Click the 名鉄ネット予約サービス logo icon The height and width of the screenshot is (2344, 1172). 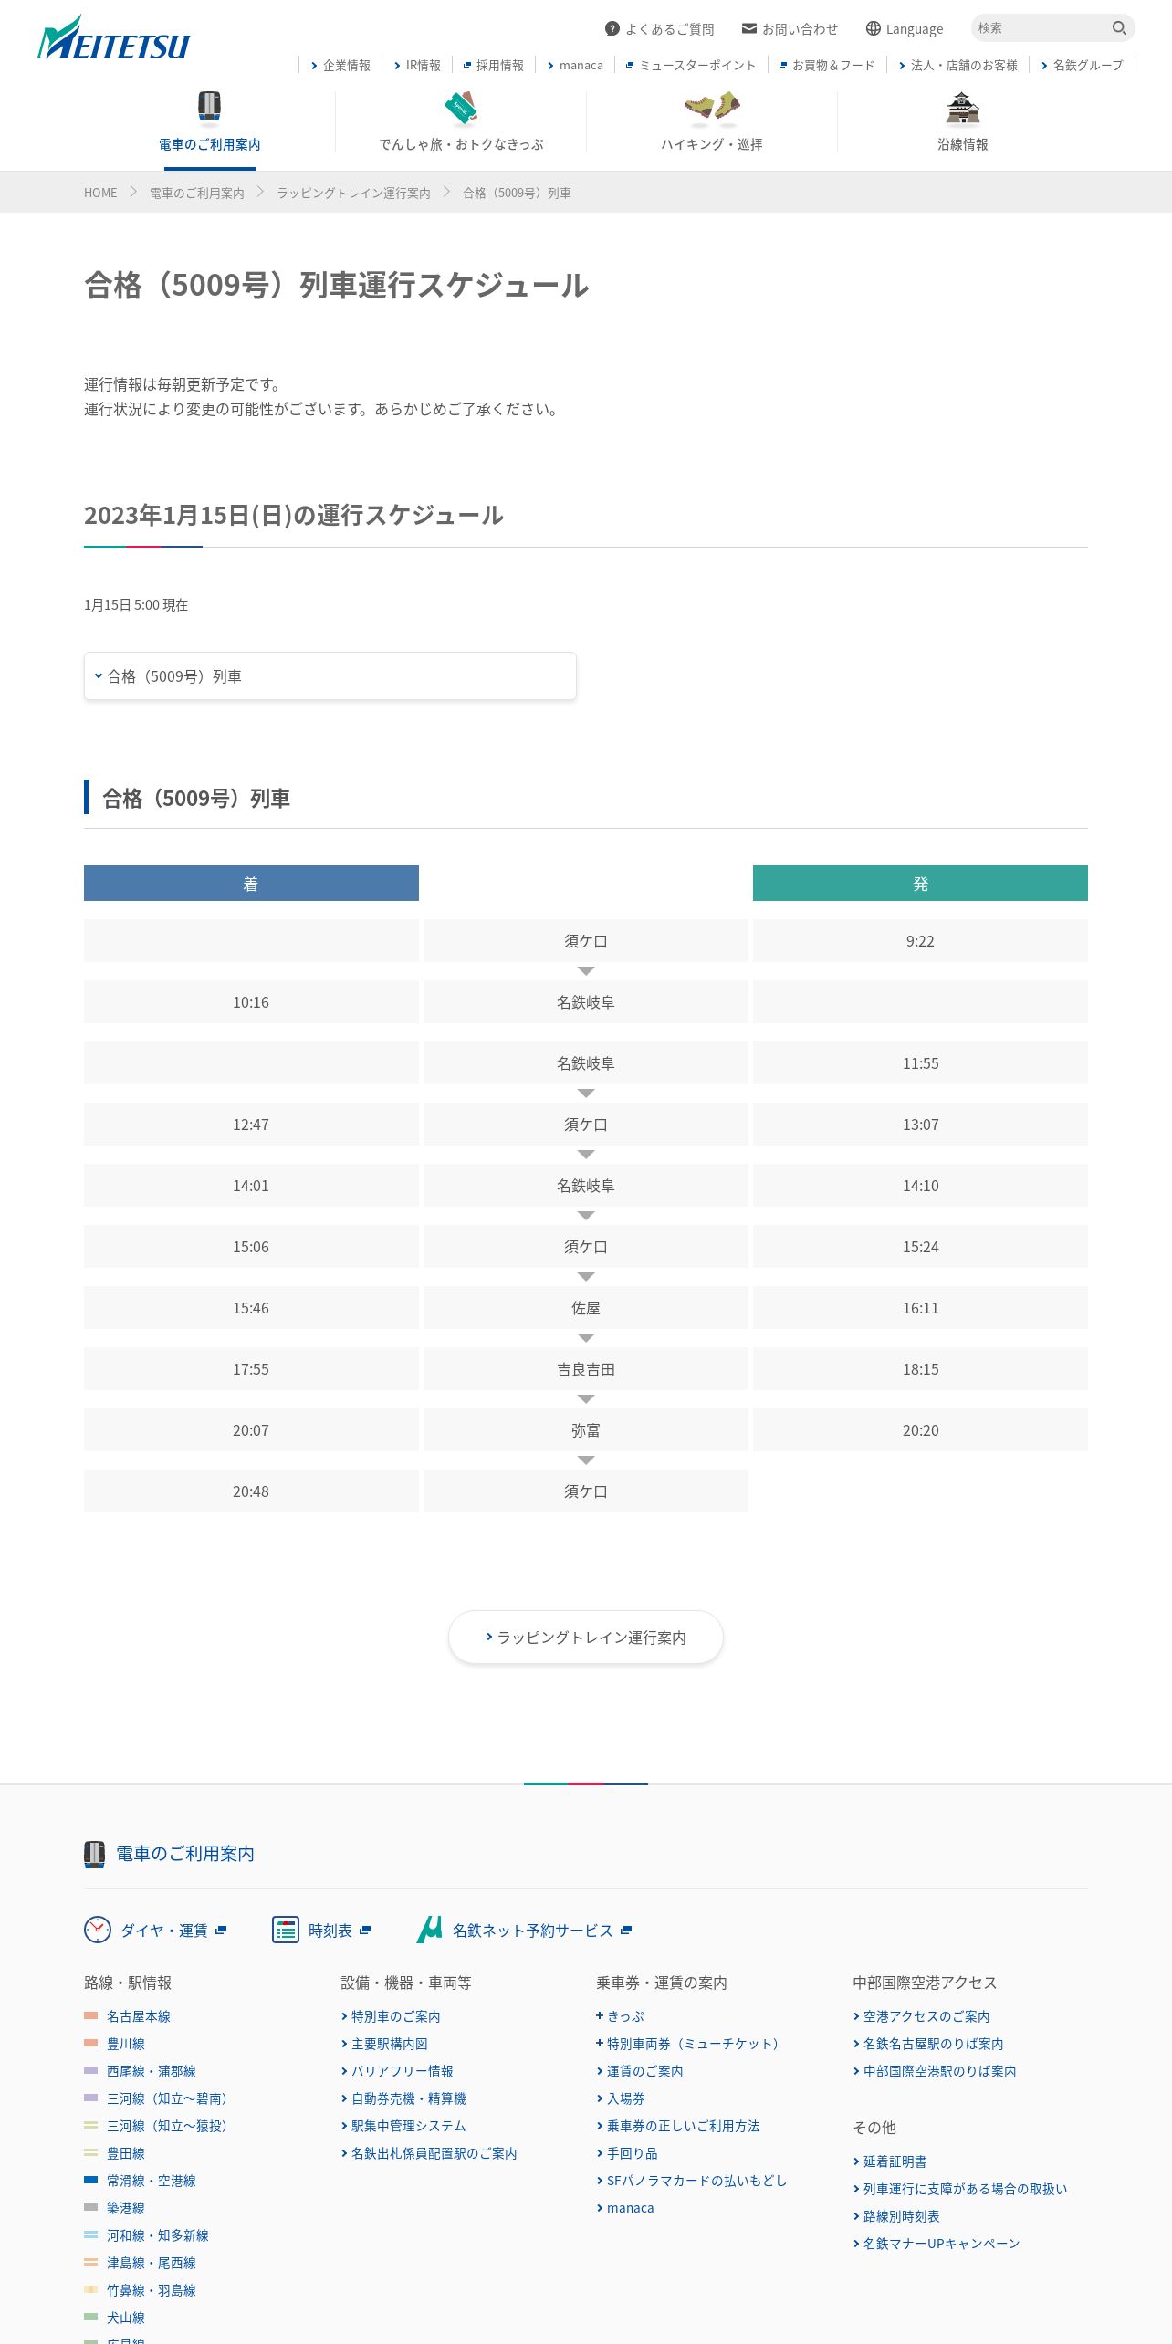point(430,1930)
